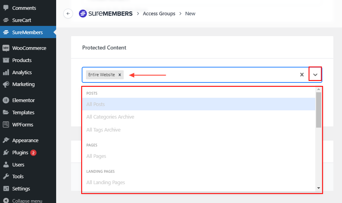This screenshot has height=203, width=342.
Task: Click the back arrow circle button
Action: (68, 14)
